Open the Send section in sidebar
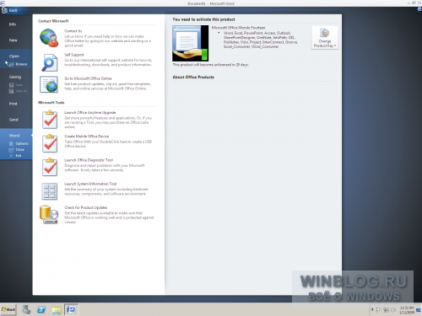422x316 pixels. (x=14, y=120)
